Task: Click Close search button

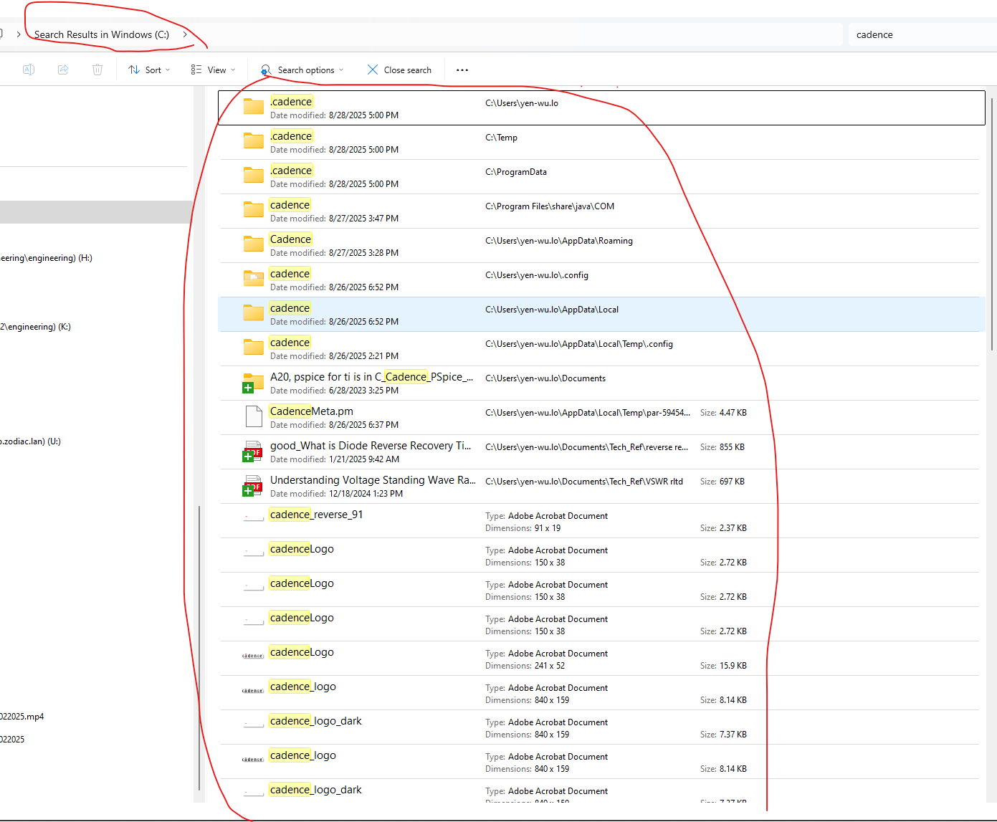Action: (399, 70)
